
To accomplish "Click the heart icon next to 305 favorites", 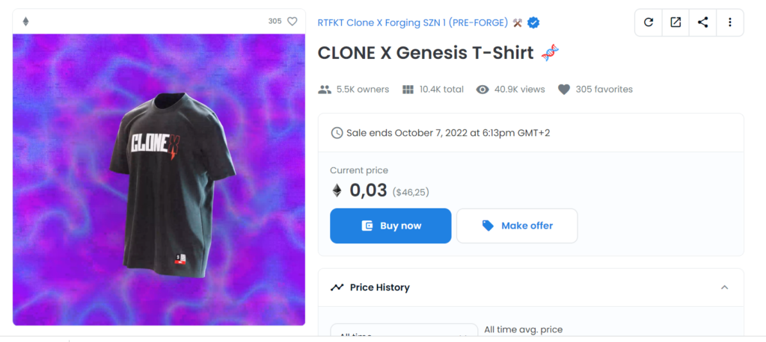I will click(x=563, y=90).
